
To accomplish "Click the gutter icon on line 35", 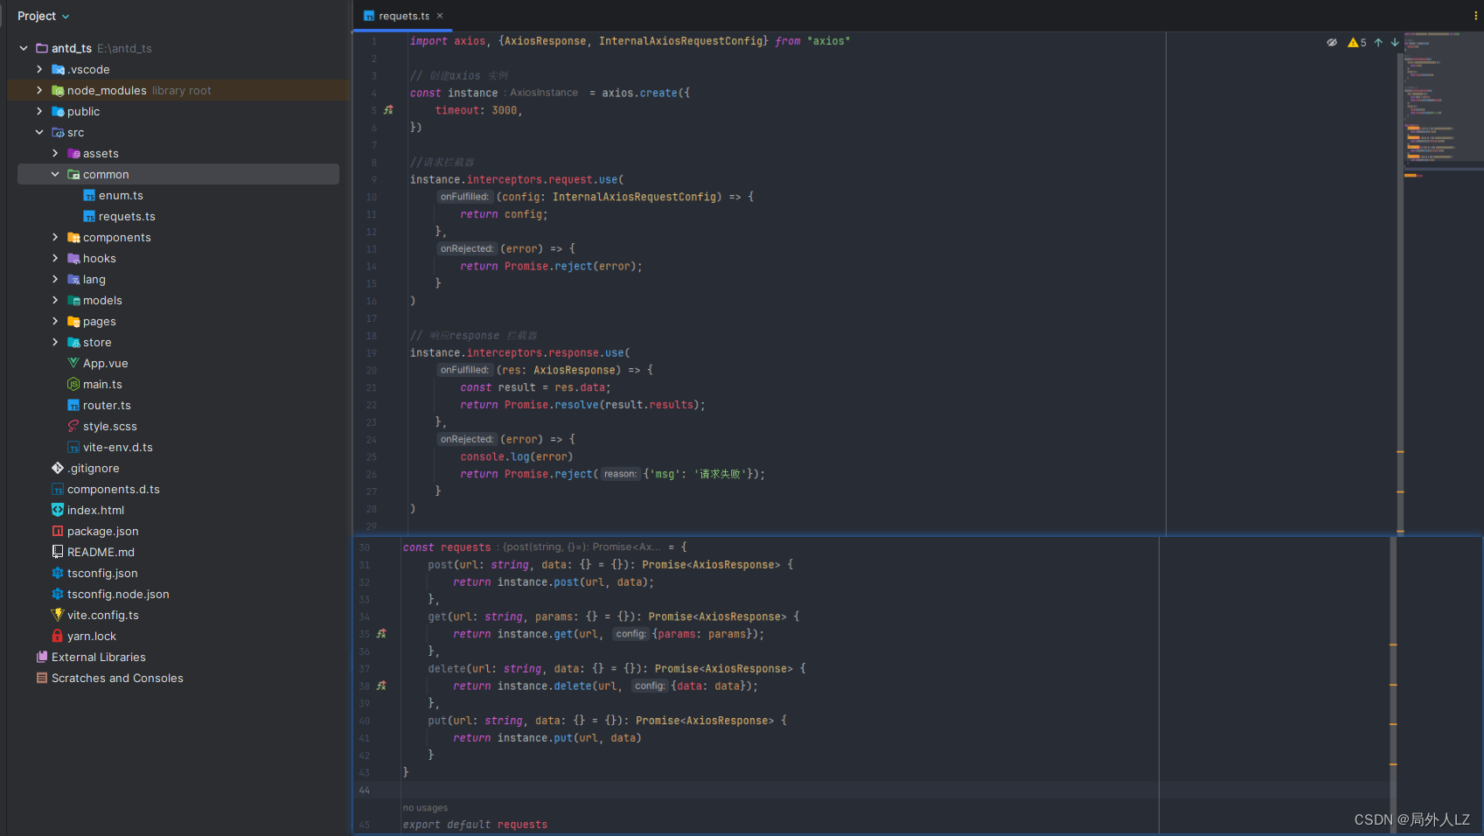I will pyautogui.click(x=381, y=634).
